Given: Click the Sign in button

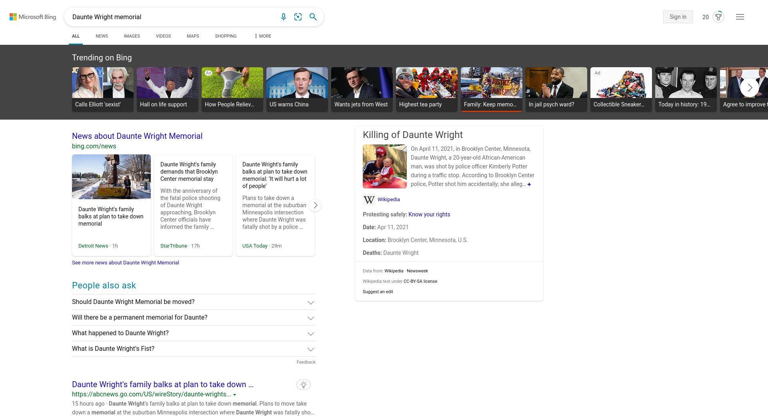Looking at the screenshot, I should click(678, 17).
